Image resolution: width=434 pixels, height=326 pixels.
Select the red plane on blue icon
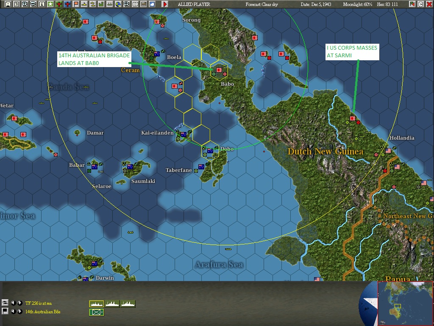(67, 4)
